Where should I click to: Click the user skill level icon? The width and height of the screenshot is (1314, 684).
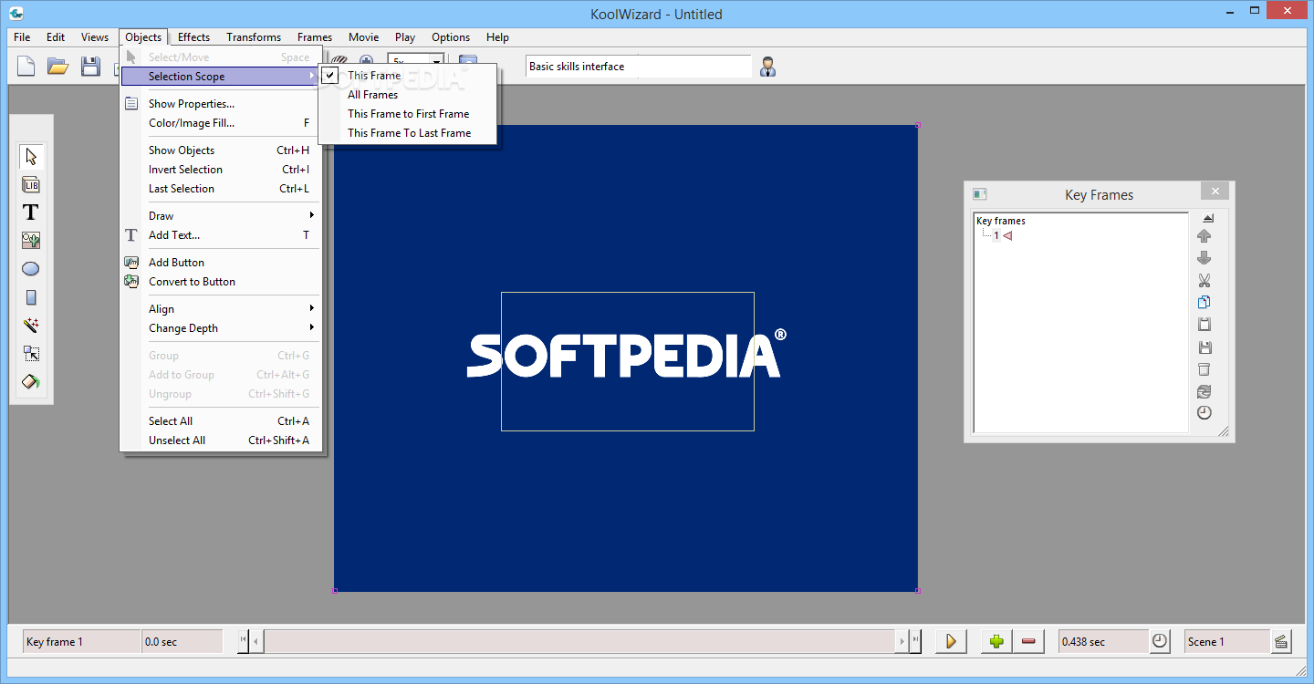tap(767, 67)
